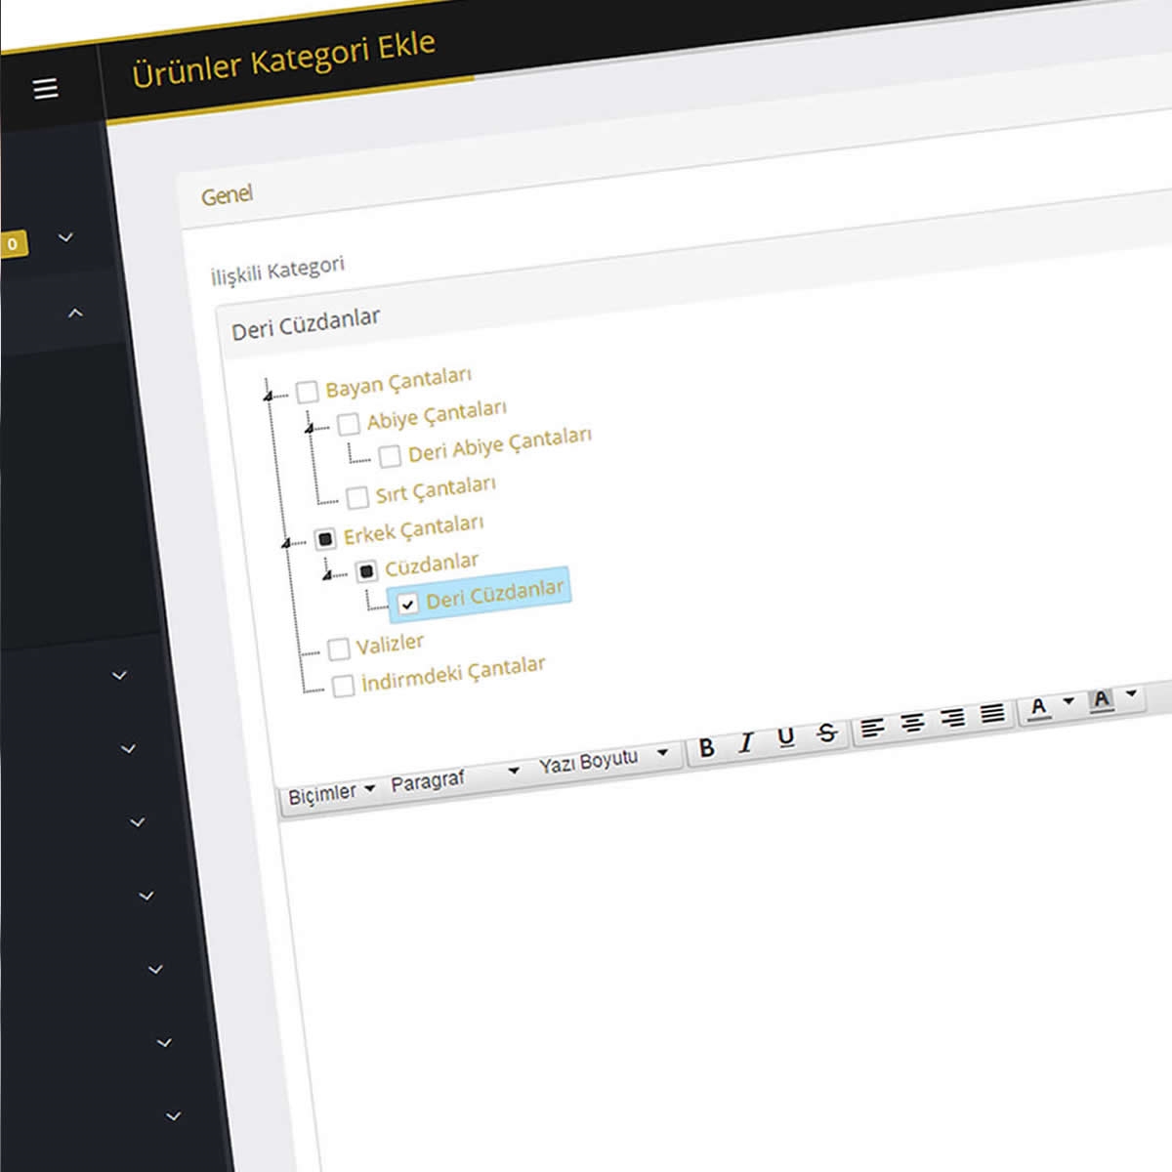Click the hamburger menu icon
The image size is (1172, 1172).
click(x=46, y=89)
